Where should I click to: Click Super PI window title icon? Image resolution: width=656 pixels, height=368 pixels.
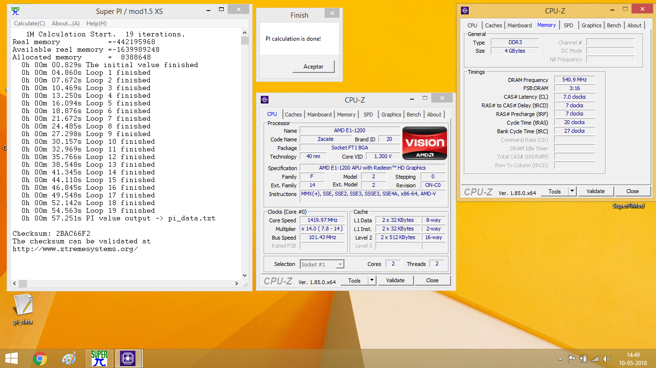(15, 11)
